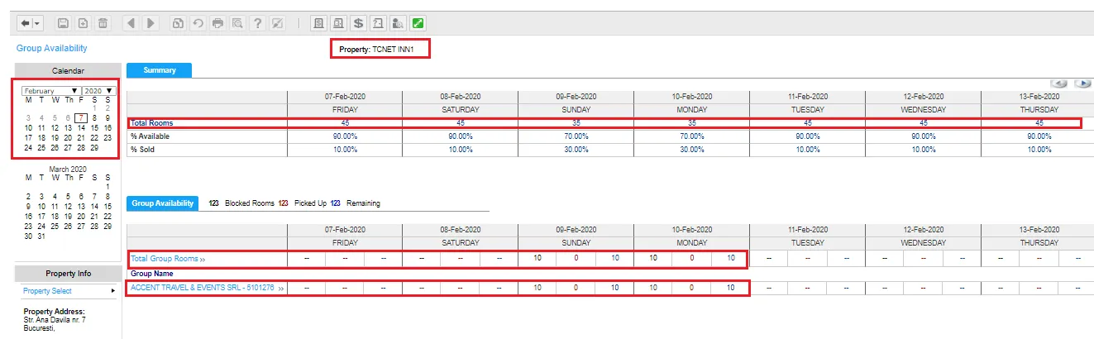Click the undo refresh arrow icon
1094x339 pixels.
coord(198,23)
